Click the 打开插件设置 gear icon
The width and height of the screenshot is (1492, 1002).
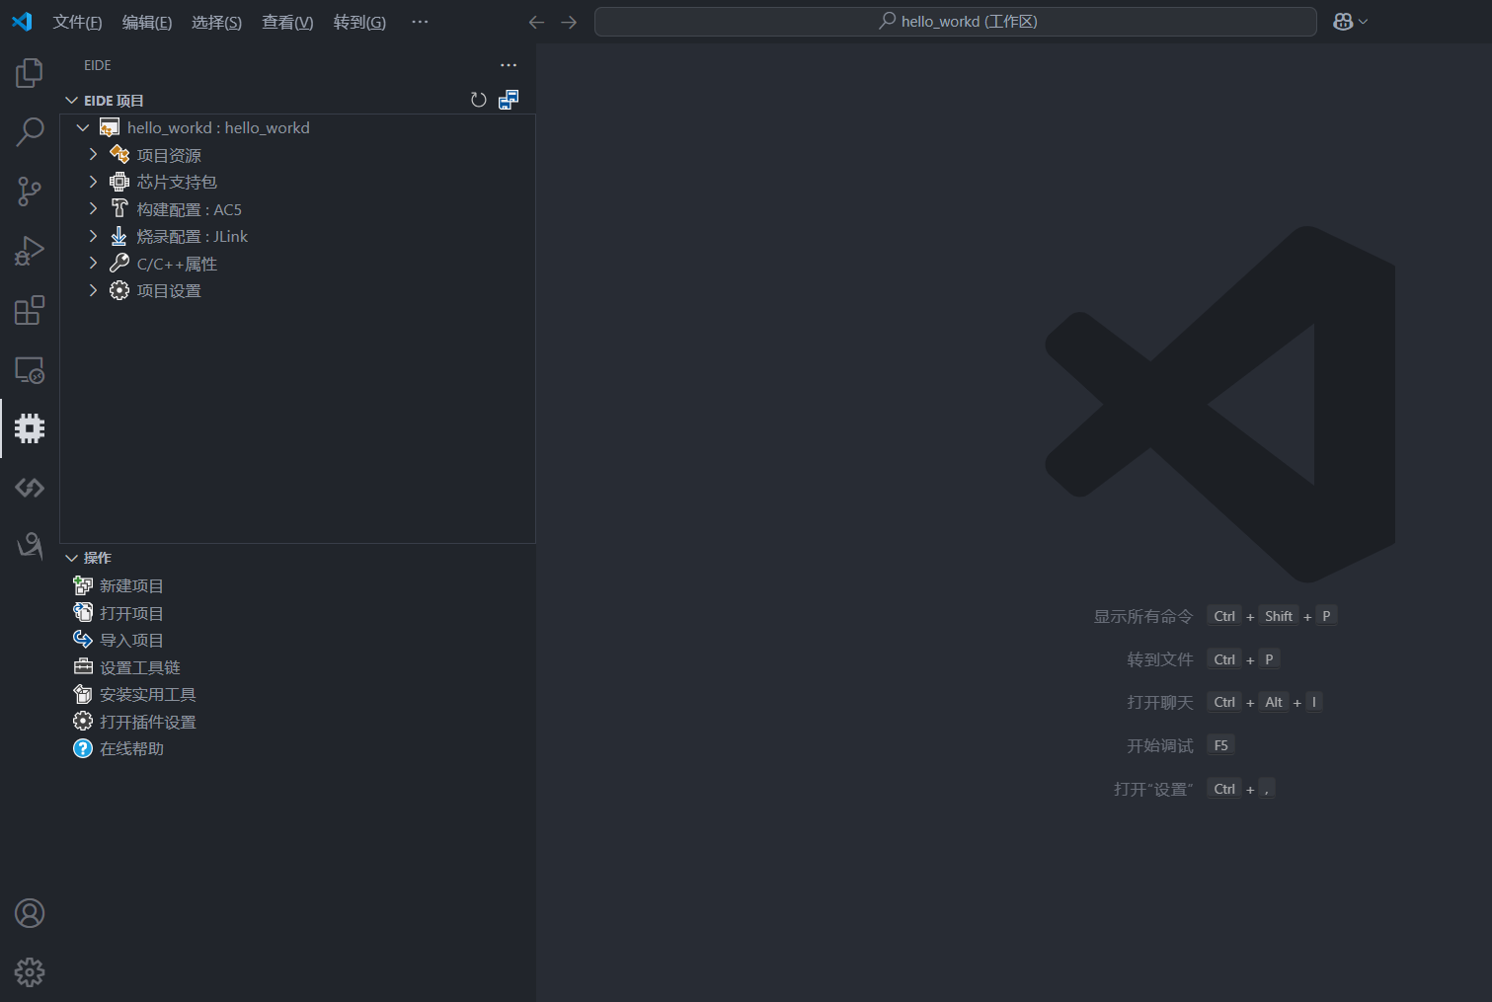point(83,722)
